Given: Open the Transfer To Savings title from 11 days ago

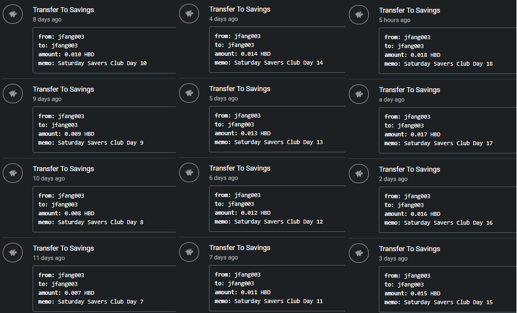Looking at the screenshot, I should (x=63, y=248).
